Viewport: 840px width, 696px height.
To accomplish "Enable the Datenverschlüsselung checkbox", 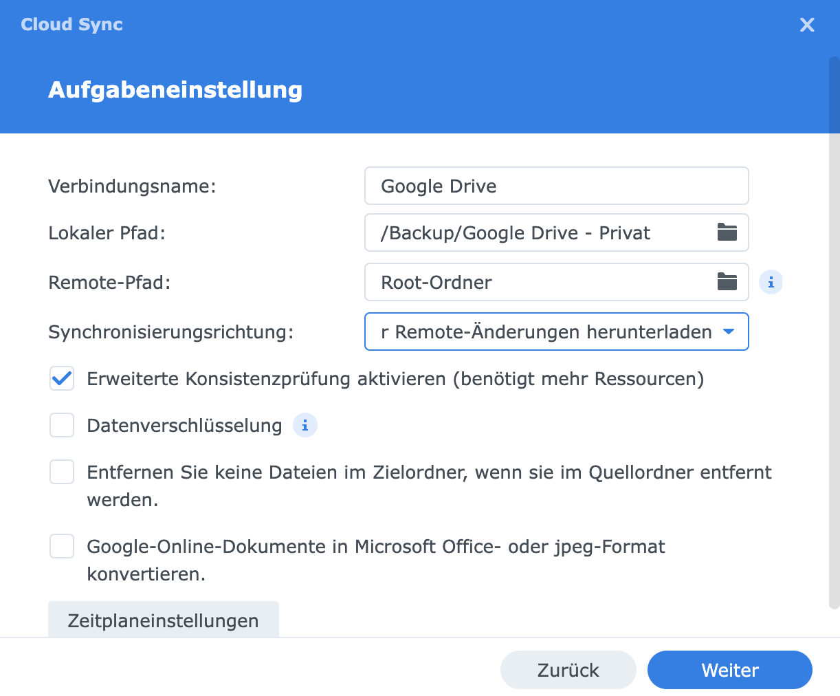I will click(62, 426).
